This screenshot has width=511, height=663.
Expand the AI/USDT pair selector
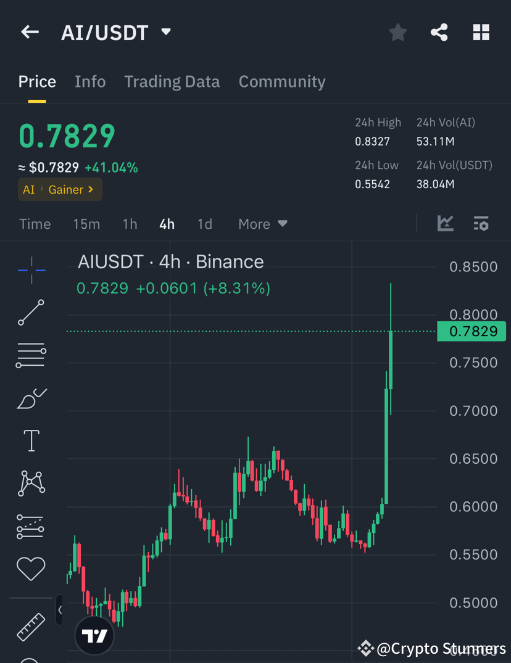click(165, 32)
